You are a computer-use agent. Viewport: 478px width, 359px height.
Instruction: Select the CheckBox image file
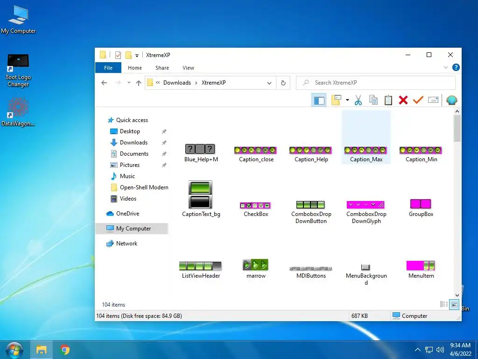point(256,209)
